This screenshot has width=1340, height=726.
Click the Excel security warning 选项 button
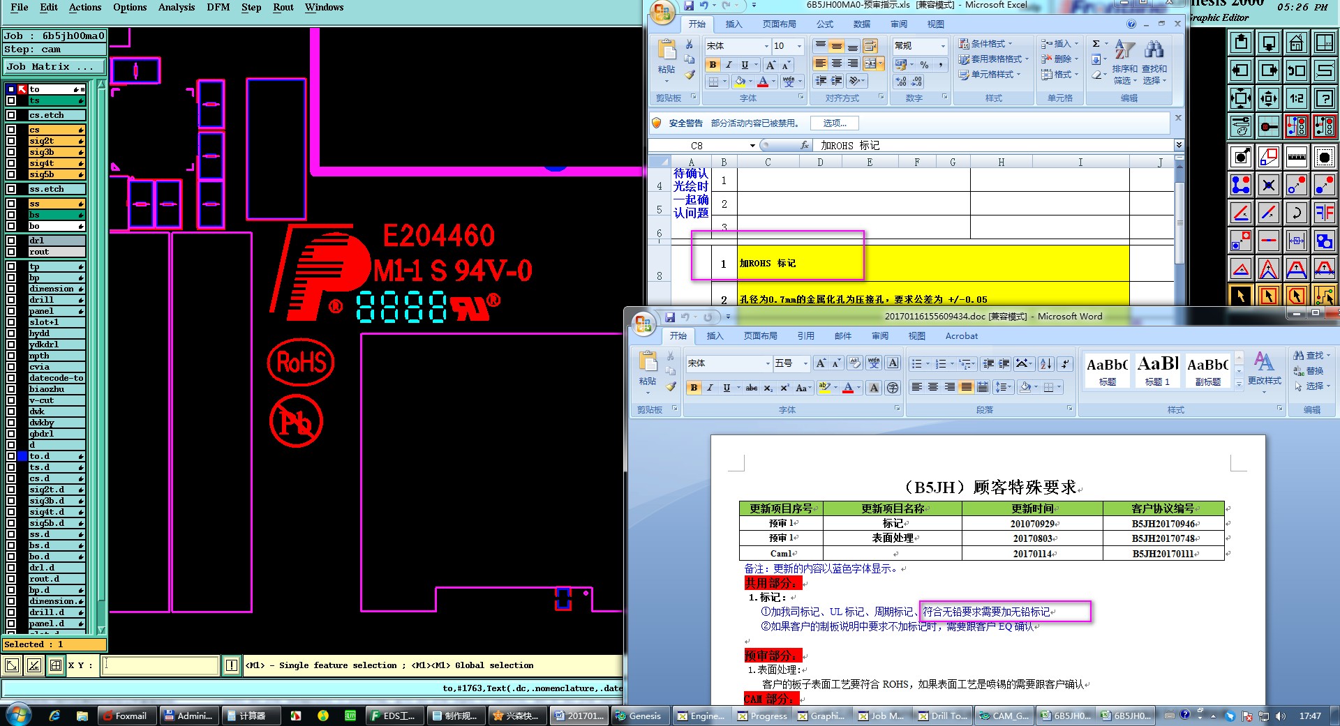tap(834, 123)
